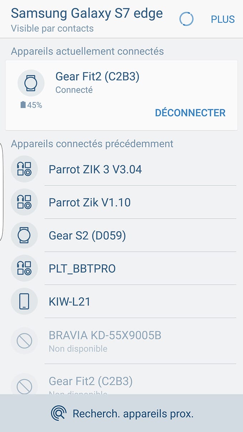
Task: Select Parrot ZIK 3 V3.04 device
Action: pos(95,169)
